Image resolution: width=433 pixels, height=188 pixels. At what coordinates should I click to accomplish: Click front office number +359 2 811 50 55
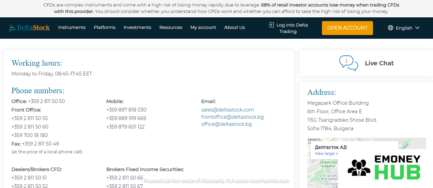(x=30, y=118)
